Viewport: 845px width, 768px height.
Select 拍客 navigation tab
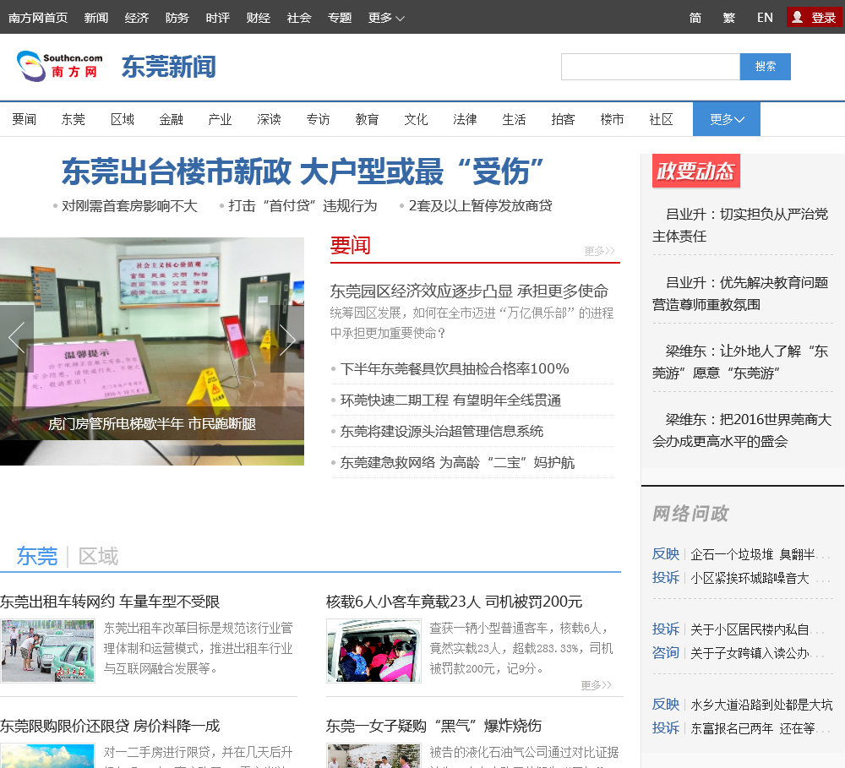pos(563,119)
